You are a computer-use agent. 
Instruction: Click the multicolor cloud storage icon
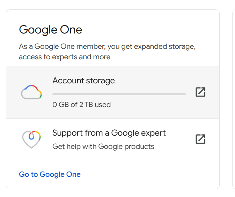31,92
